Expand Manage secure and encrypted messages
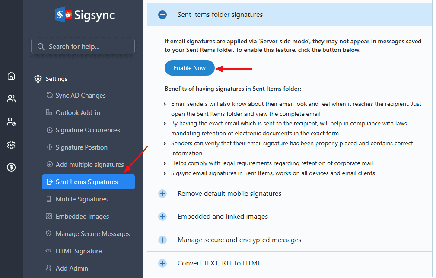Screen dimensions: 436x278 tap(162, 240)
